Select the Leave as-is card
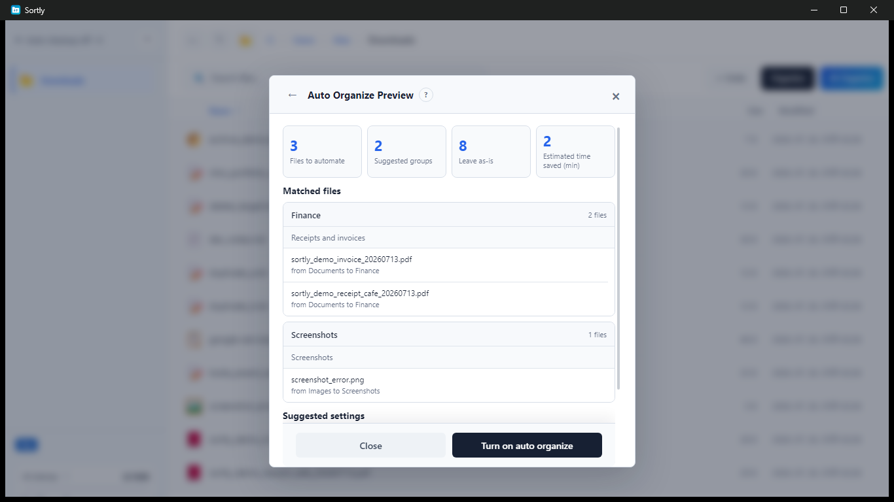The width and height of the screenshot is (894, 502). pyautogui.click(x=491, y=152)
